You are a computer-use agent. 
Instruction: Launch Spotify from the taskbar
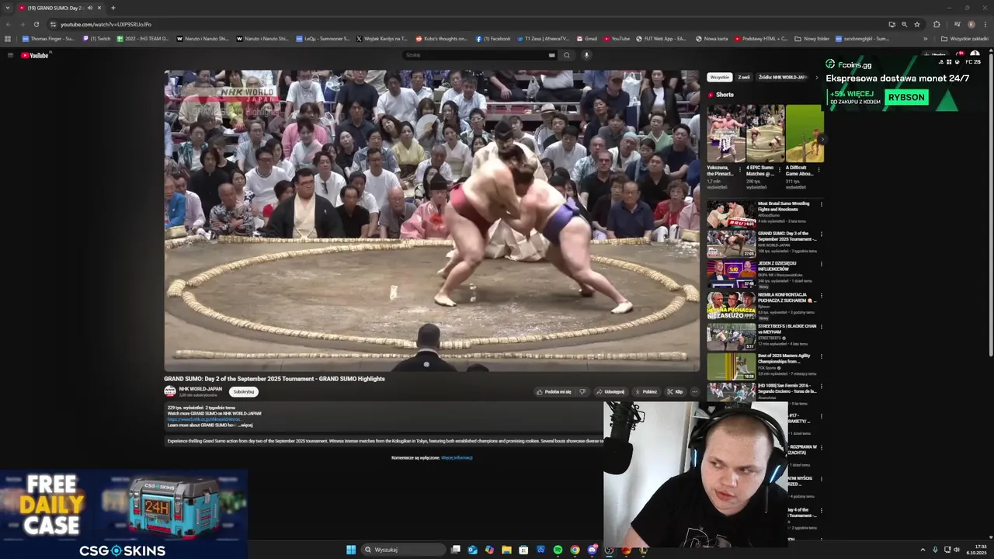pyautogui.click(x=558, y=550)
